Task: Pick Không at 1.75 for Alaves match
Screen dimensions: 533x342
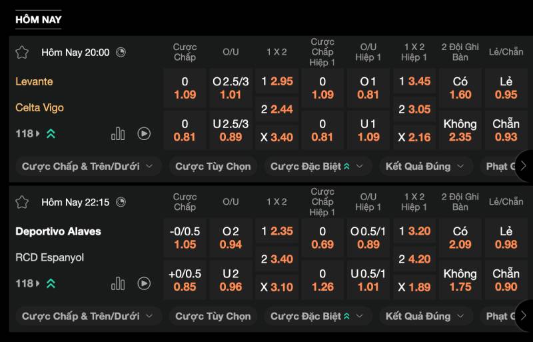Action: click(460, 280)
